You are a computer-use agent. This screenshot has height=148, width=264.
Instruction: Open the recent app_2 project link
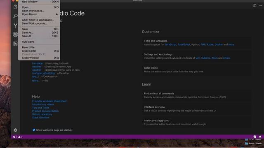35,76
